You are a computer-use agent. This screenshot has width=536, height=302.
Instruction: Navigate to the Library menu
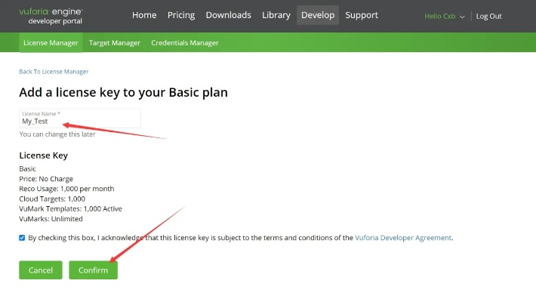pos(276,15)
